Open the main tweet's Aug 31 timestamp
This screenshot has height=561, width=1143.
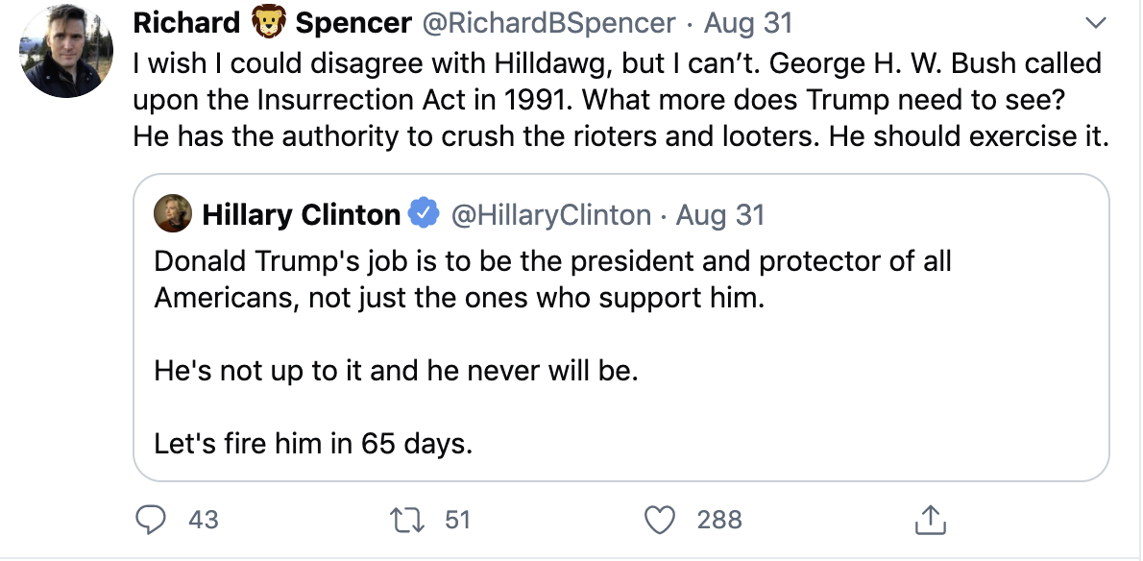[x=749, y=22]
